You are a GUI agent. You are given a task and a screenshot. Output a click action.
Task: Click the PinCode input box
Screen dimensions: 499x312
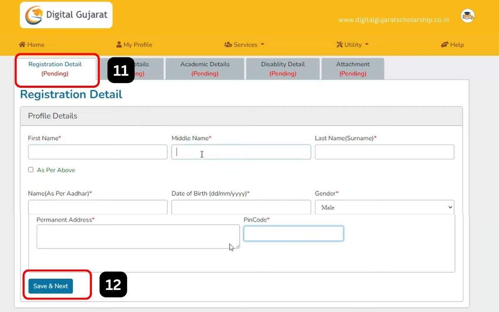click(x=293, y=233)
